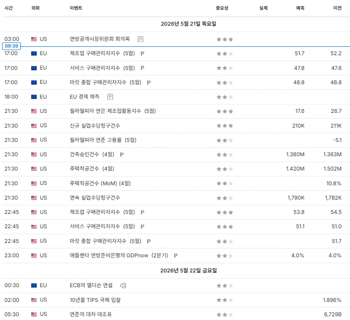Screen dimensions: 350x320
Task: Click the 외화 column header
Action: click(x=35, y=8)
